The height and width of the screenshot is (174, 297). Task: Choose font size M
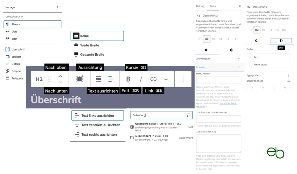pyautogui.click(x=263, y=88)
